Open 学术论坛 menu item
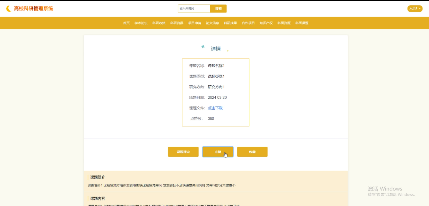Image resolution: width=429 pixels, height=206 pixels. tap(141, 23)
